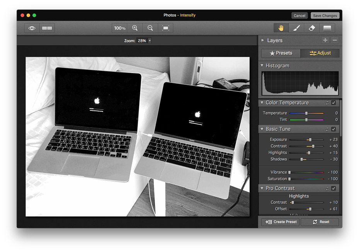
Task: Select the Brush masking tool
Action: coord(296,28)
